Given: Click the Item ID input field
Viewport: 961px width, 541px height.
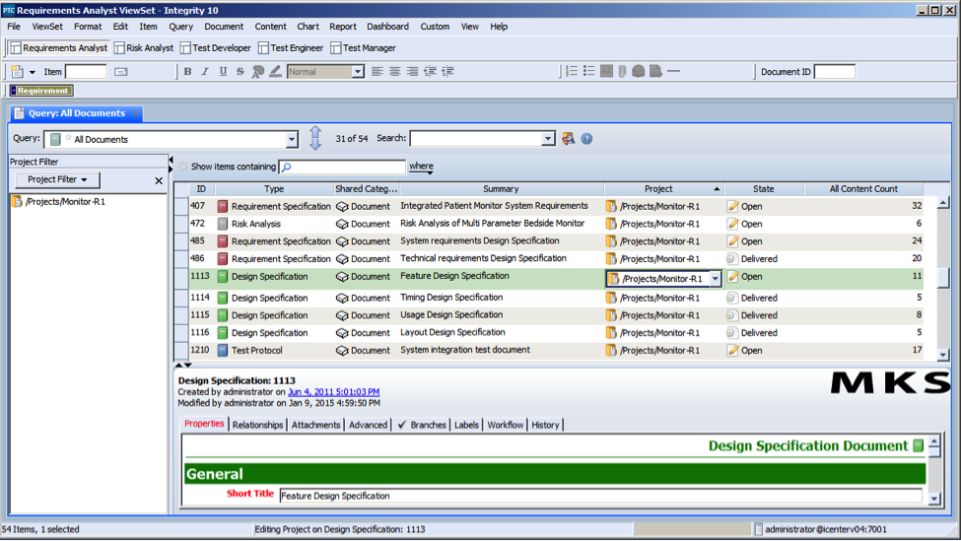Looking at the screenshot, I should (x=86, y=72).
